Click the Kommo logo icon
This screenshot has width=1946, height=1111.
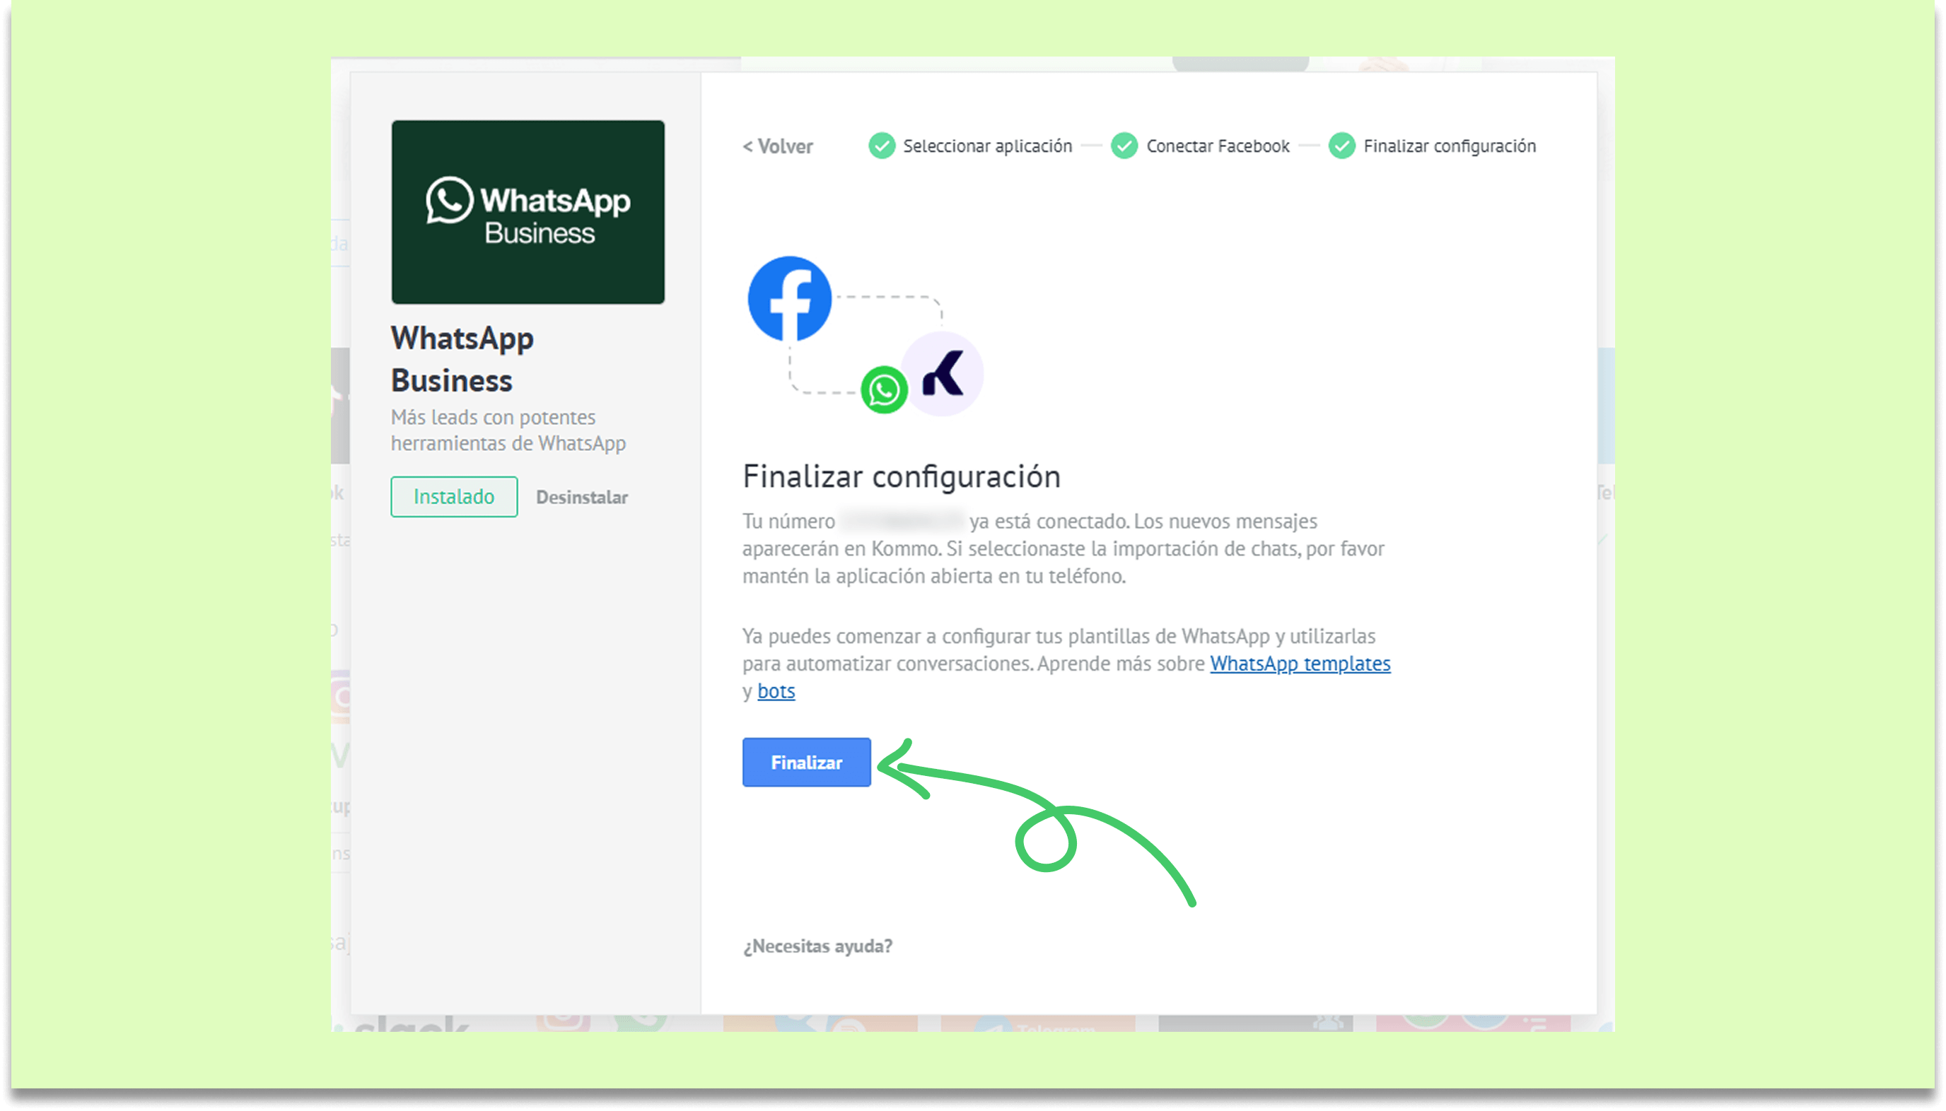click(x=942, y=374)
